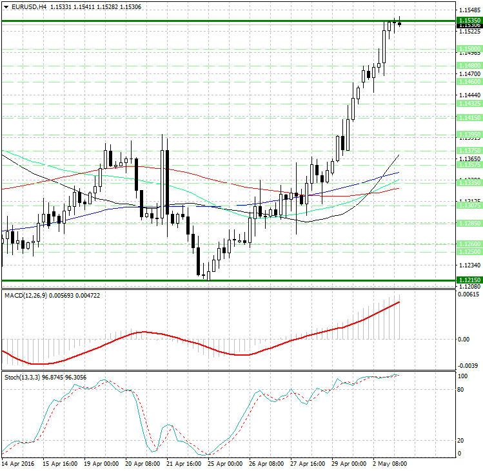Click the last candlestick at the chart top
Screen dimensions: 483x471
[x=400, y=23]
